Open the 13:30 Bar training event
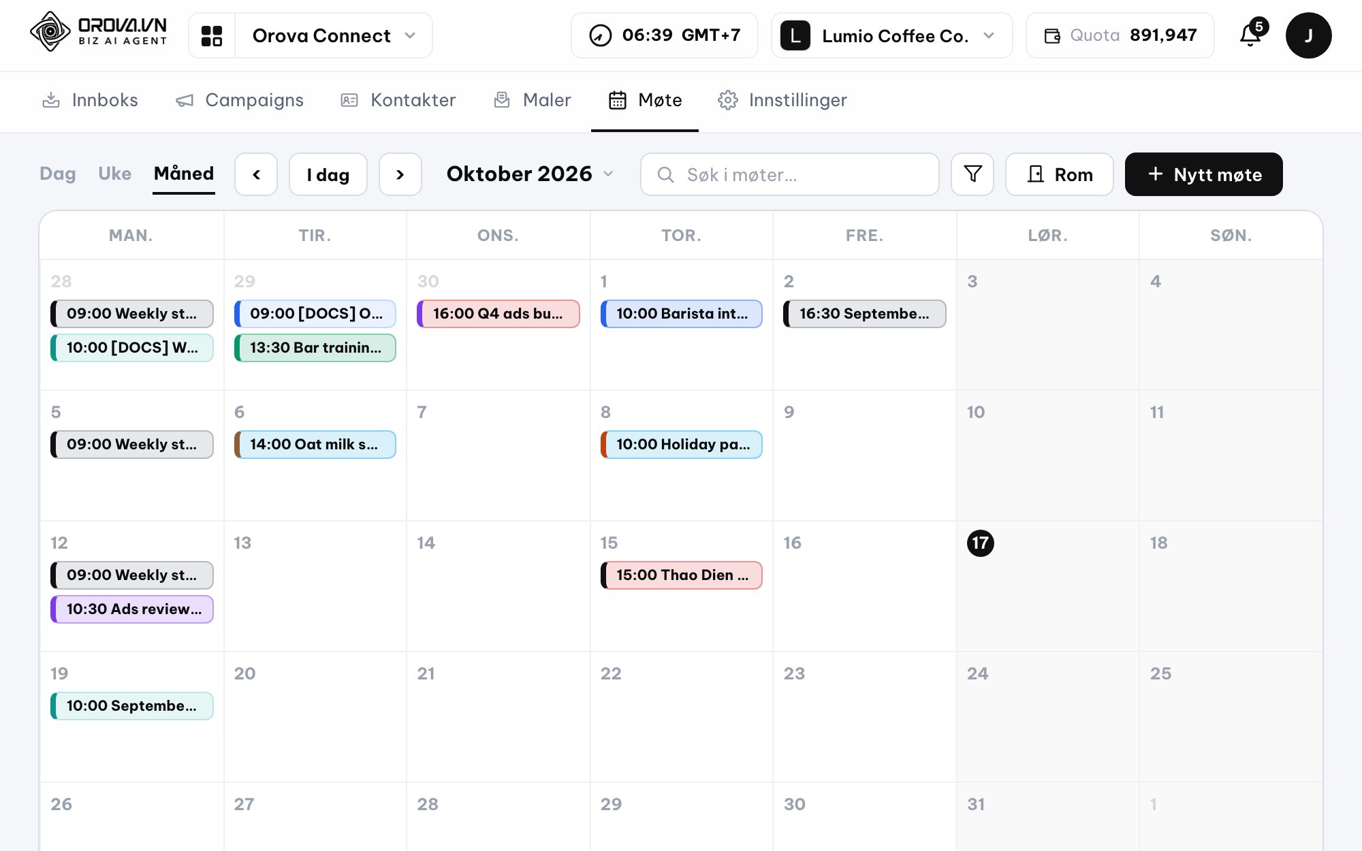The image size is (1362, 851). point(315,348)
